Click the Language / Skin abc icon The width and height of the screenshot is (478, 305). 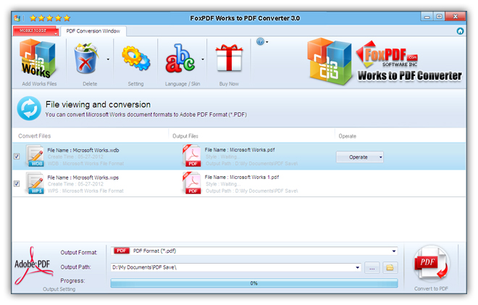(180, 59)
